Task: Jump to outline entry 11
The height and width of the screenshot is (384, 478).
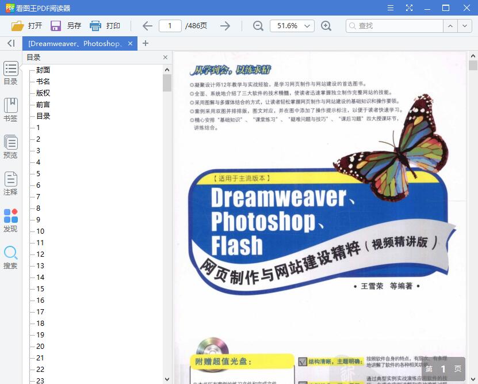Action: click(x=40, y=243)
